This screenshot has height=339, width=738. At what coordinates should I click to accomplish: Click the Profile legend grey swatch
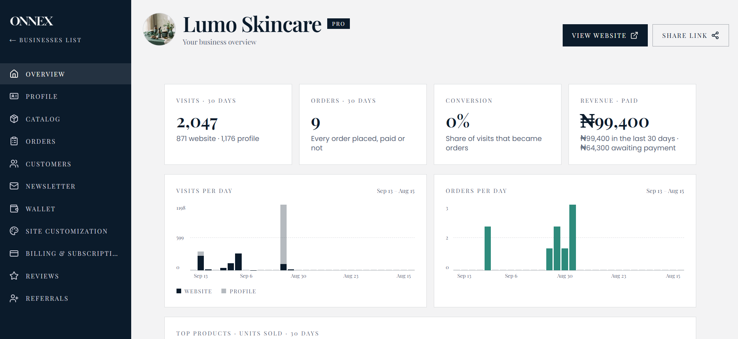pyautogui.click(x=224, y=291)
